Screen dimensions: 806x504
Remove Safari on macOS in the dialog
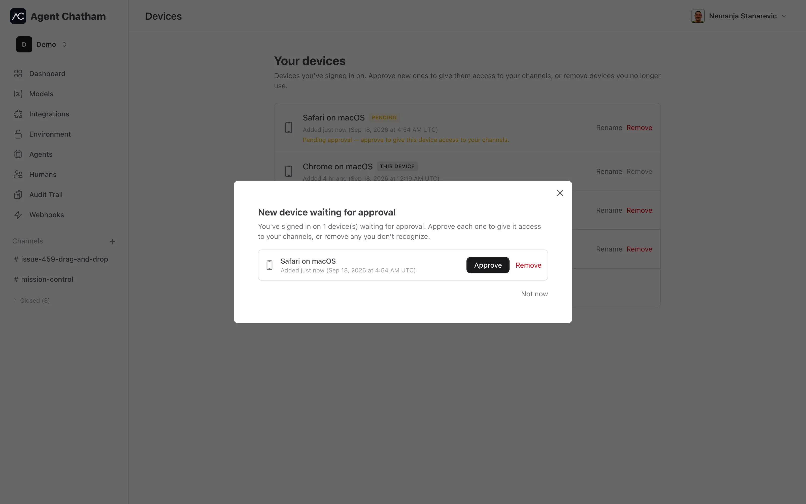pos(528,265)
